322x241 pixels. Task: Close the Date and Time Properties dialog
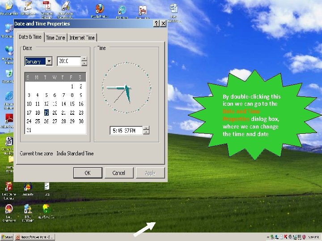point(163,24)
